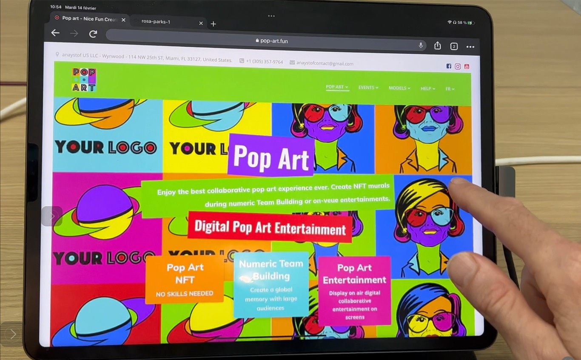Open the YouTube icon link

(x=467, y=66)
